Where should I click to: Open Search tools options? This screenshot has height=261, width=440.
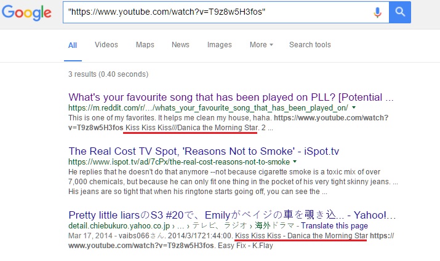click(x=310, y=45)
